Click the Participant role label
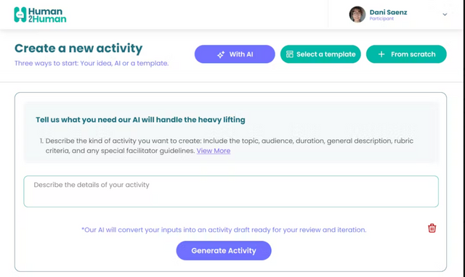This screenshot has width=465, height=277. (381, 19)
